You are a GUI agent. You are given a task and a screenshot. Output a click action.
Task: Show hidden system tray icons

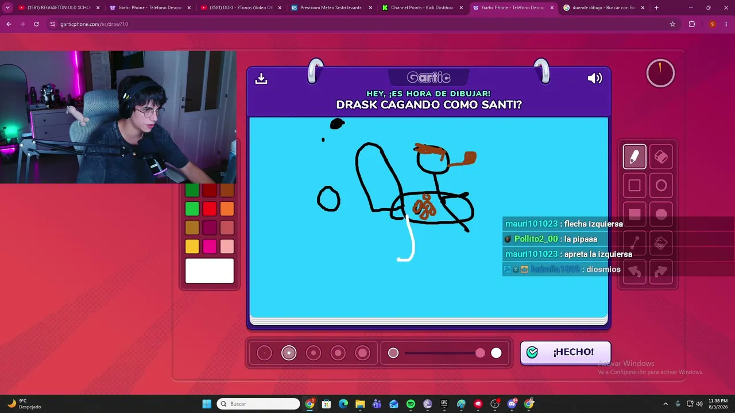[x=666, y=404]
